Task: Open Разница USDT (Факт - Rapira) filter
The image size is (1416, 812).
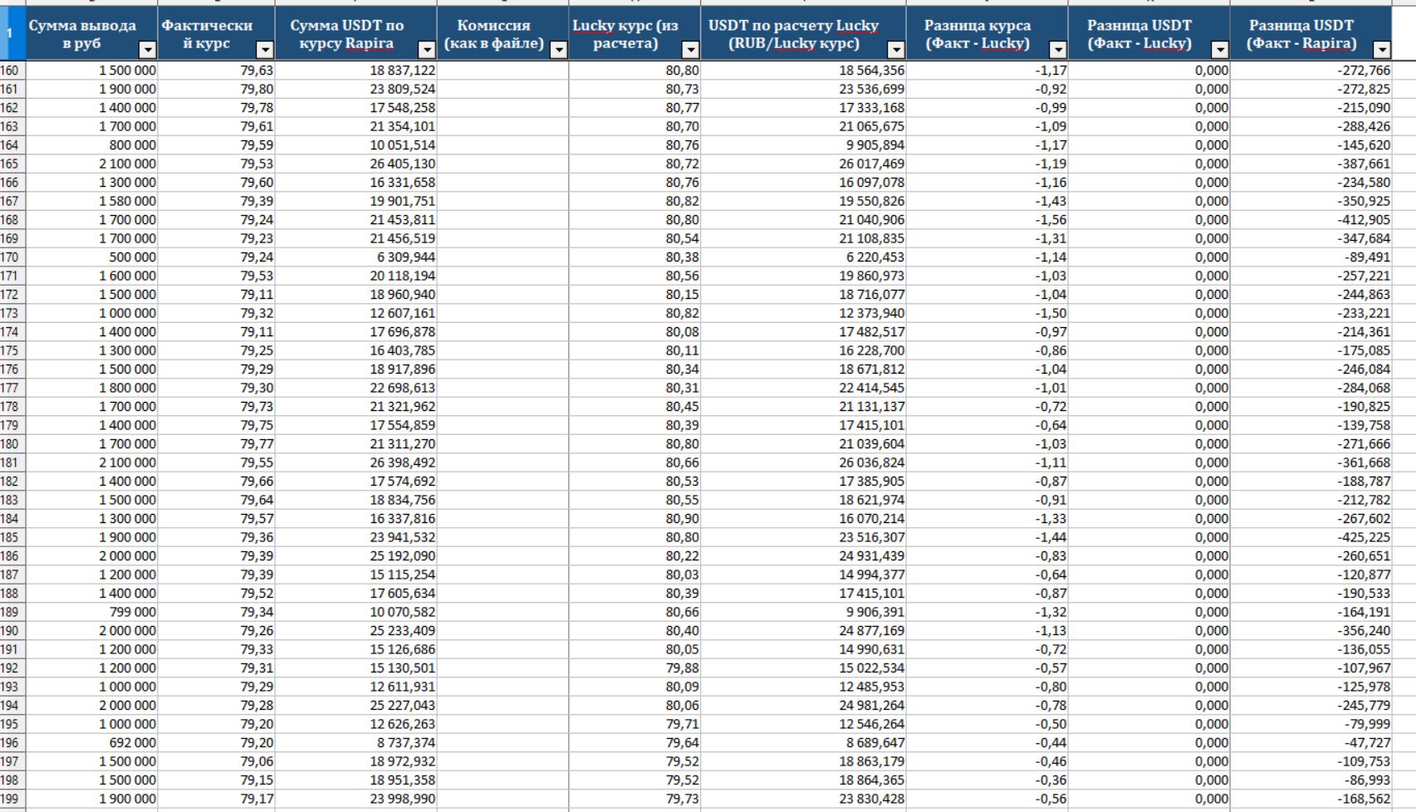Action: (x=1381, y=50)
